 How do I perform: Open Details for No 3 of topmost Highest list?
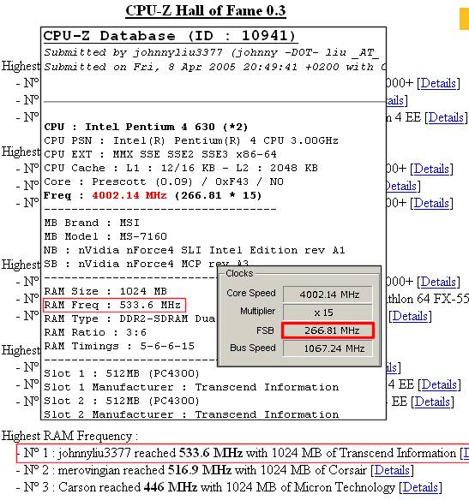point(446,117)
